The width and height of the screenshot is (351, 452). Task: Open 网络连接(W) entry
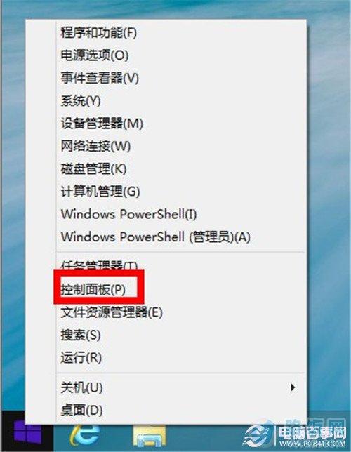click(x=95, y=146)
